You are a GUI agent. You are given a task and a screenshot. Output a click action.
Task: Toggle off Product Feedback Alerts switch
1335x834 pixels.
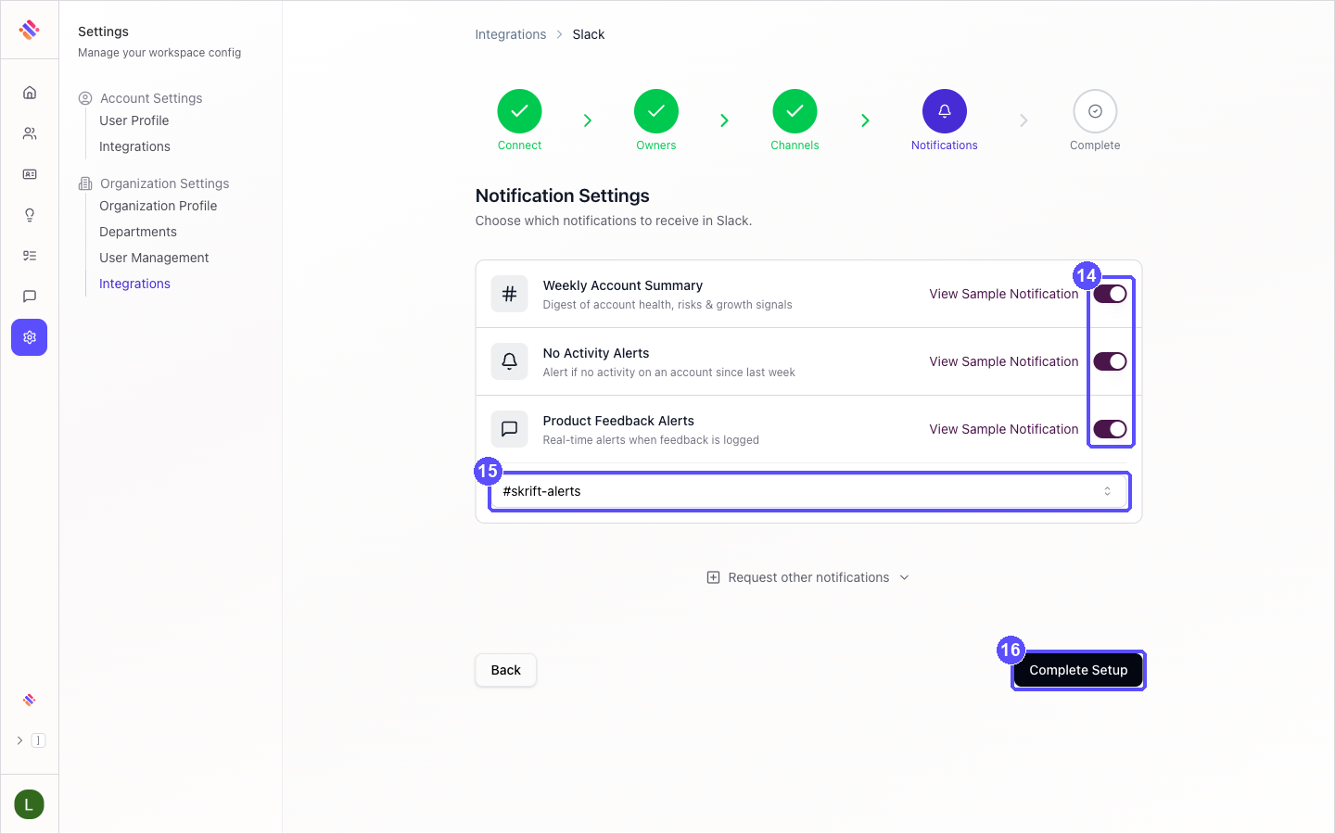coord(1110,429)
